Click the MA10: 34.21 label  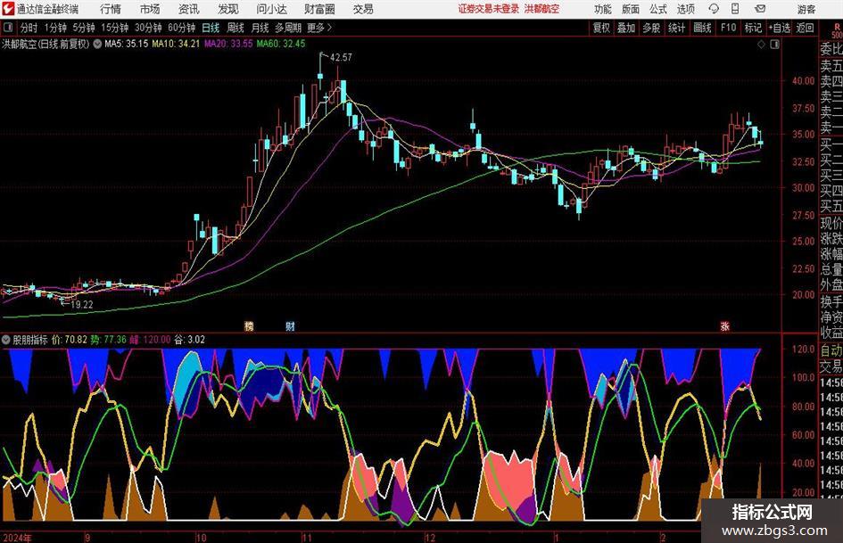(x=176, y=44)
